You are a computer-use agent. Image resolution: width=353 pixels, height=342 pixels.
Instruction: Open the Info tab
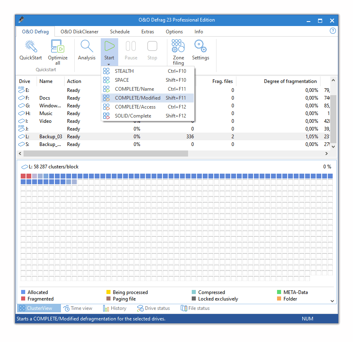point(199,32)
